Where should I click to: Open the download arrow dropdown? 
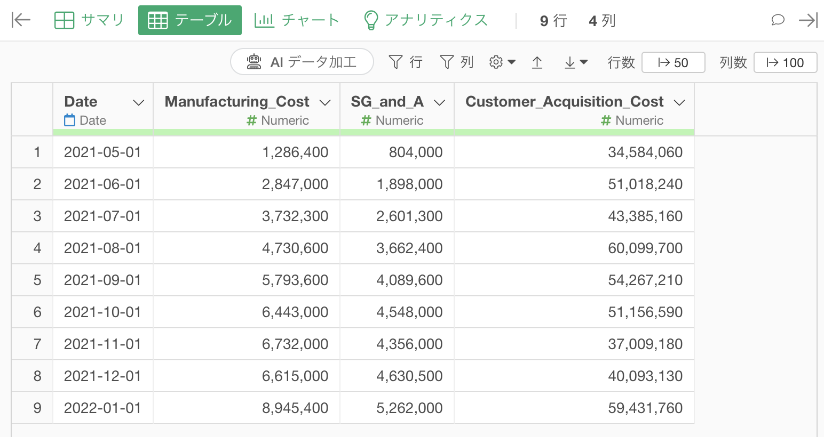coord(576,62)
